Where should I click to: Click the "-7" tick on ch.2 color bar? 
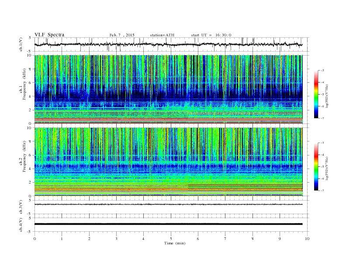pos(322,190)
